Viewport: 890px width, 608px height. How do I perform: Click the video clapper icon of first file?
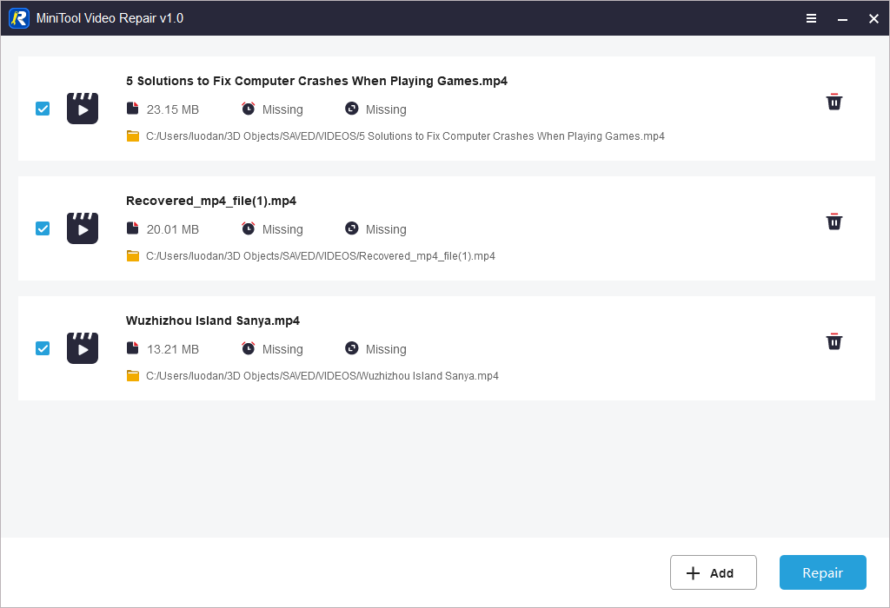pyautogui.click(x=83, y=109)
